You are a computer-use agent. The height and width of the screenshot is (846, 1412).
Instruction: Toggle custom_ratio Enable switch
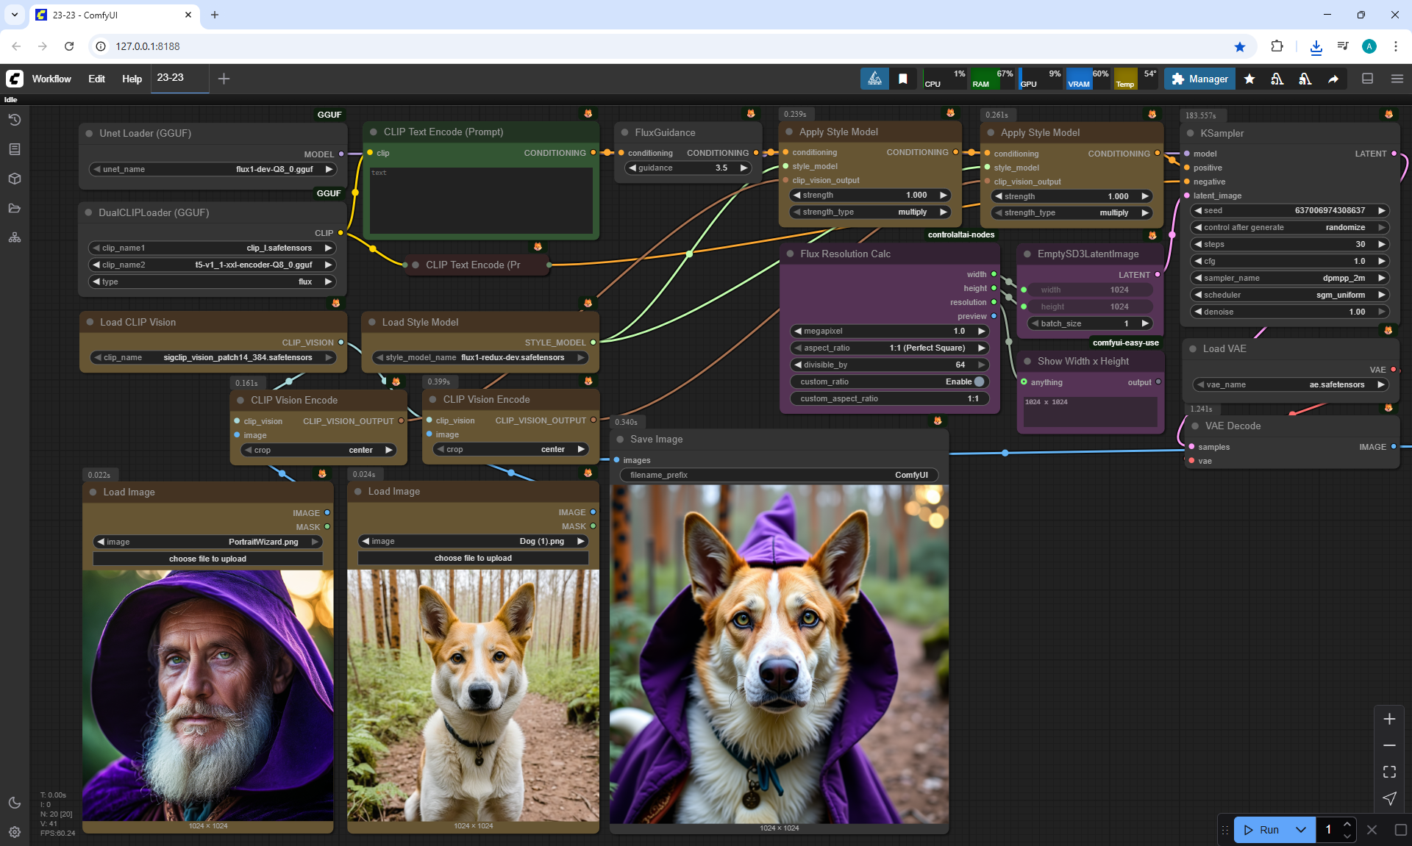click(978, 381)
